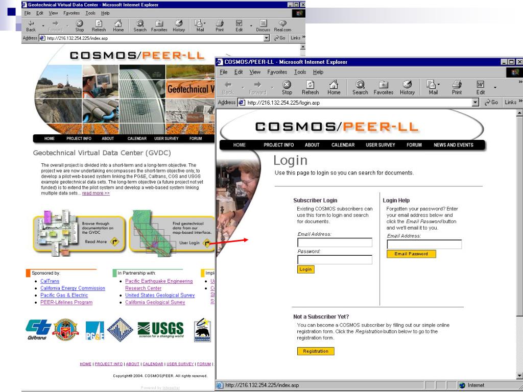The height and width of the screenshot is (392, 523).
Task: Open Mail dropdown arrow in login window toolbar
Action: pos(438,84)
